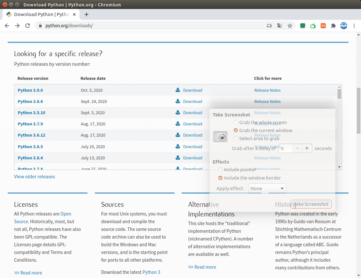The image size is (361, 278).
Task: Click the download icon for Python 3.8.6
Action: pos(178,101)
